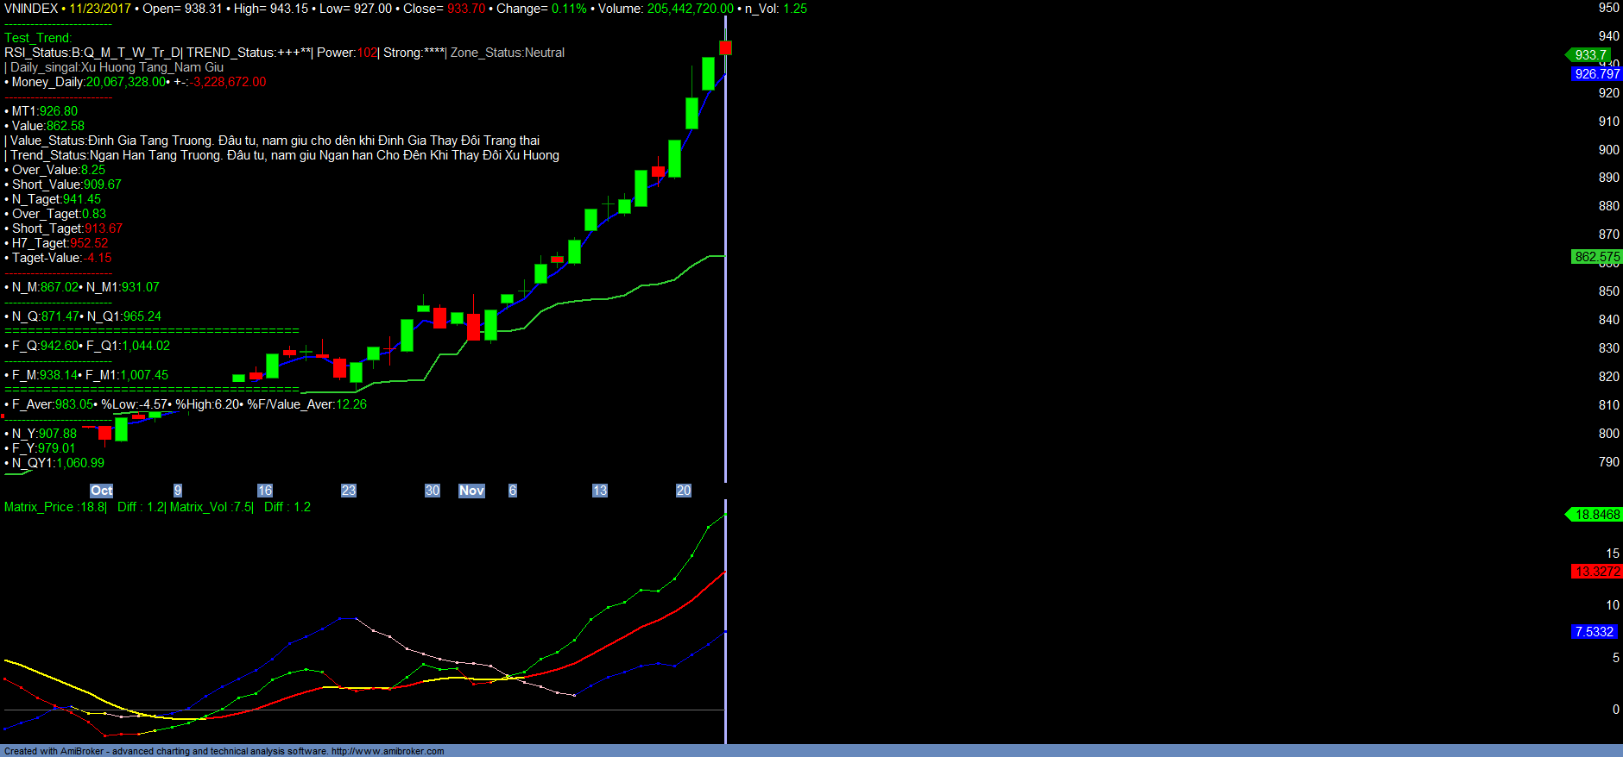Click the green 862.575 value tag
Viewport: 1623px width, 757px height.
pos(1596,257)
